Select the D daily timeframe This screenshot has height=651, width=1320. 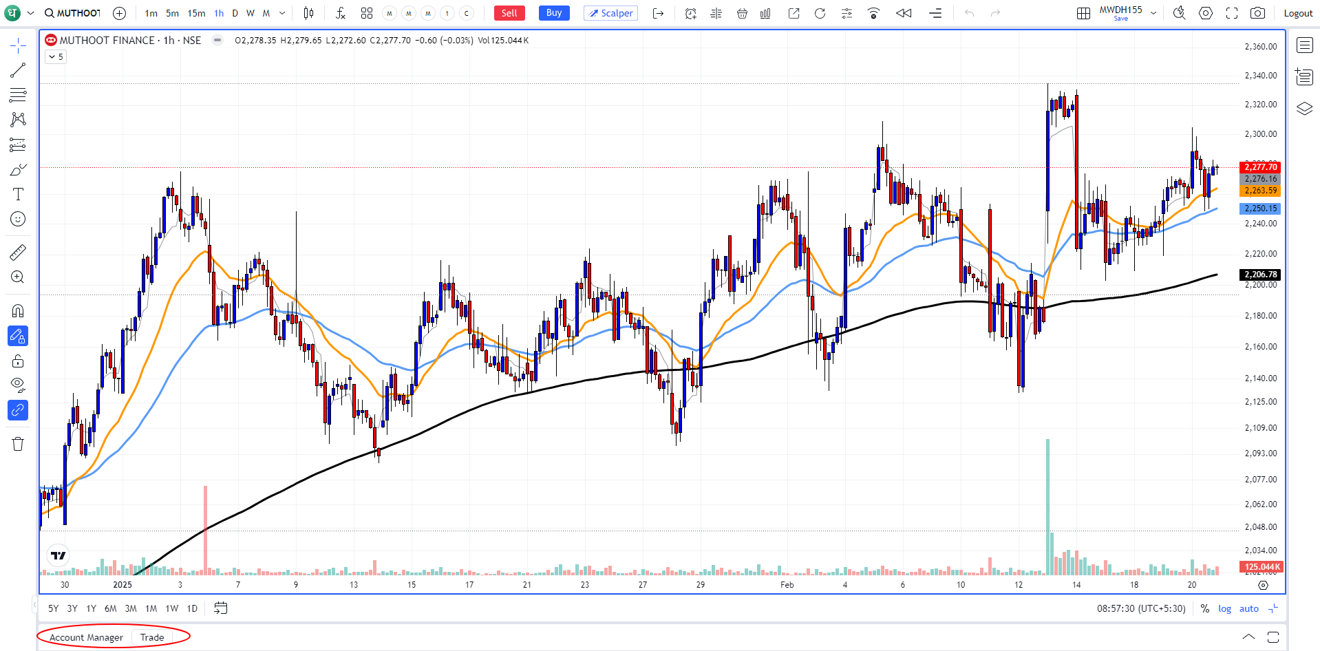(x=235, y=13)
